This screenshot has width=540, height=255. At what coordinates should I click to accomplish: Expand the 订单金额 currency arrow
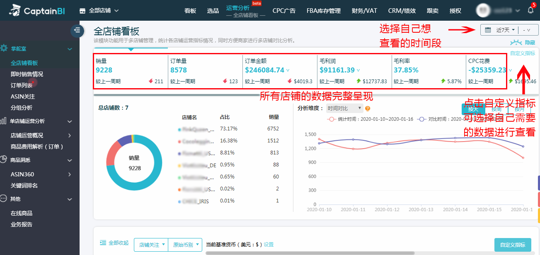click(x=288, y=70)
